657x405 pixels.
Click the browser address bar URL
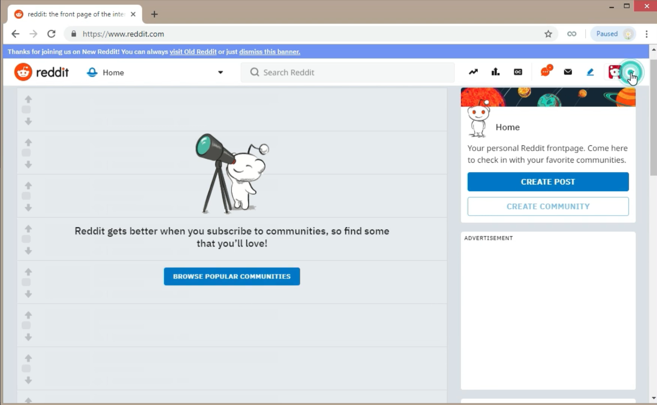[123, 34]
